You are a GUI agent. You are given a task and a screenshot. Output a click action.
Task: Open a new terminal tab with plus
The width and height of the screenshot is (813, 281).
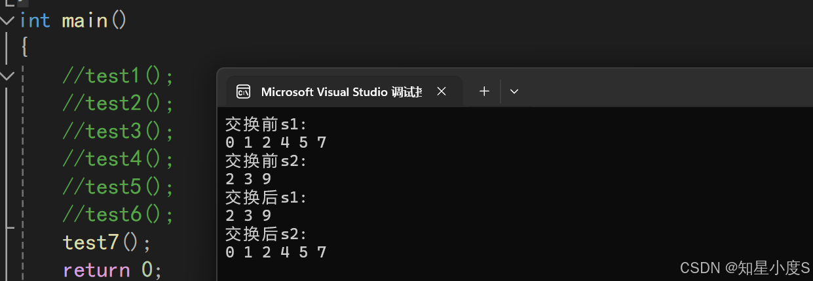(x=484, y=91)
